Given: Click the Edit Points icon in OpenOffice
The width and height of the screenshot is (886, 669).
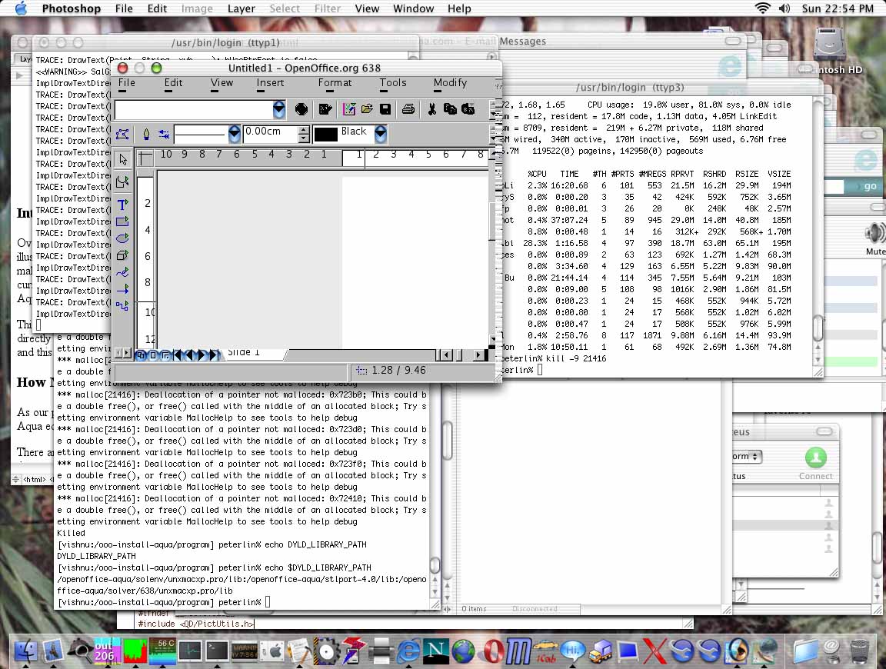Looking at the screenshot, I should point(122,134).
